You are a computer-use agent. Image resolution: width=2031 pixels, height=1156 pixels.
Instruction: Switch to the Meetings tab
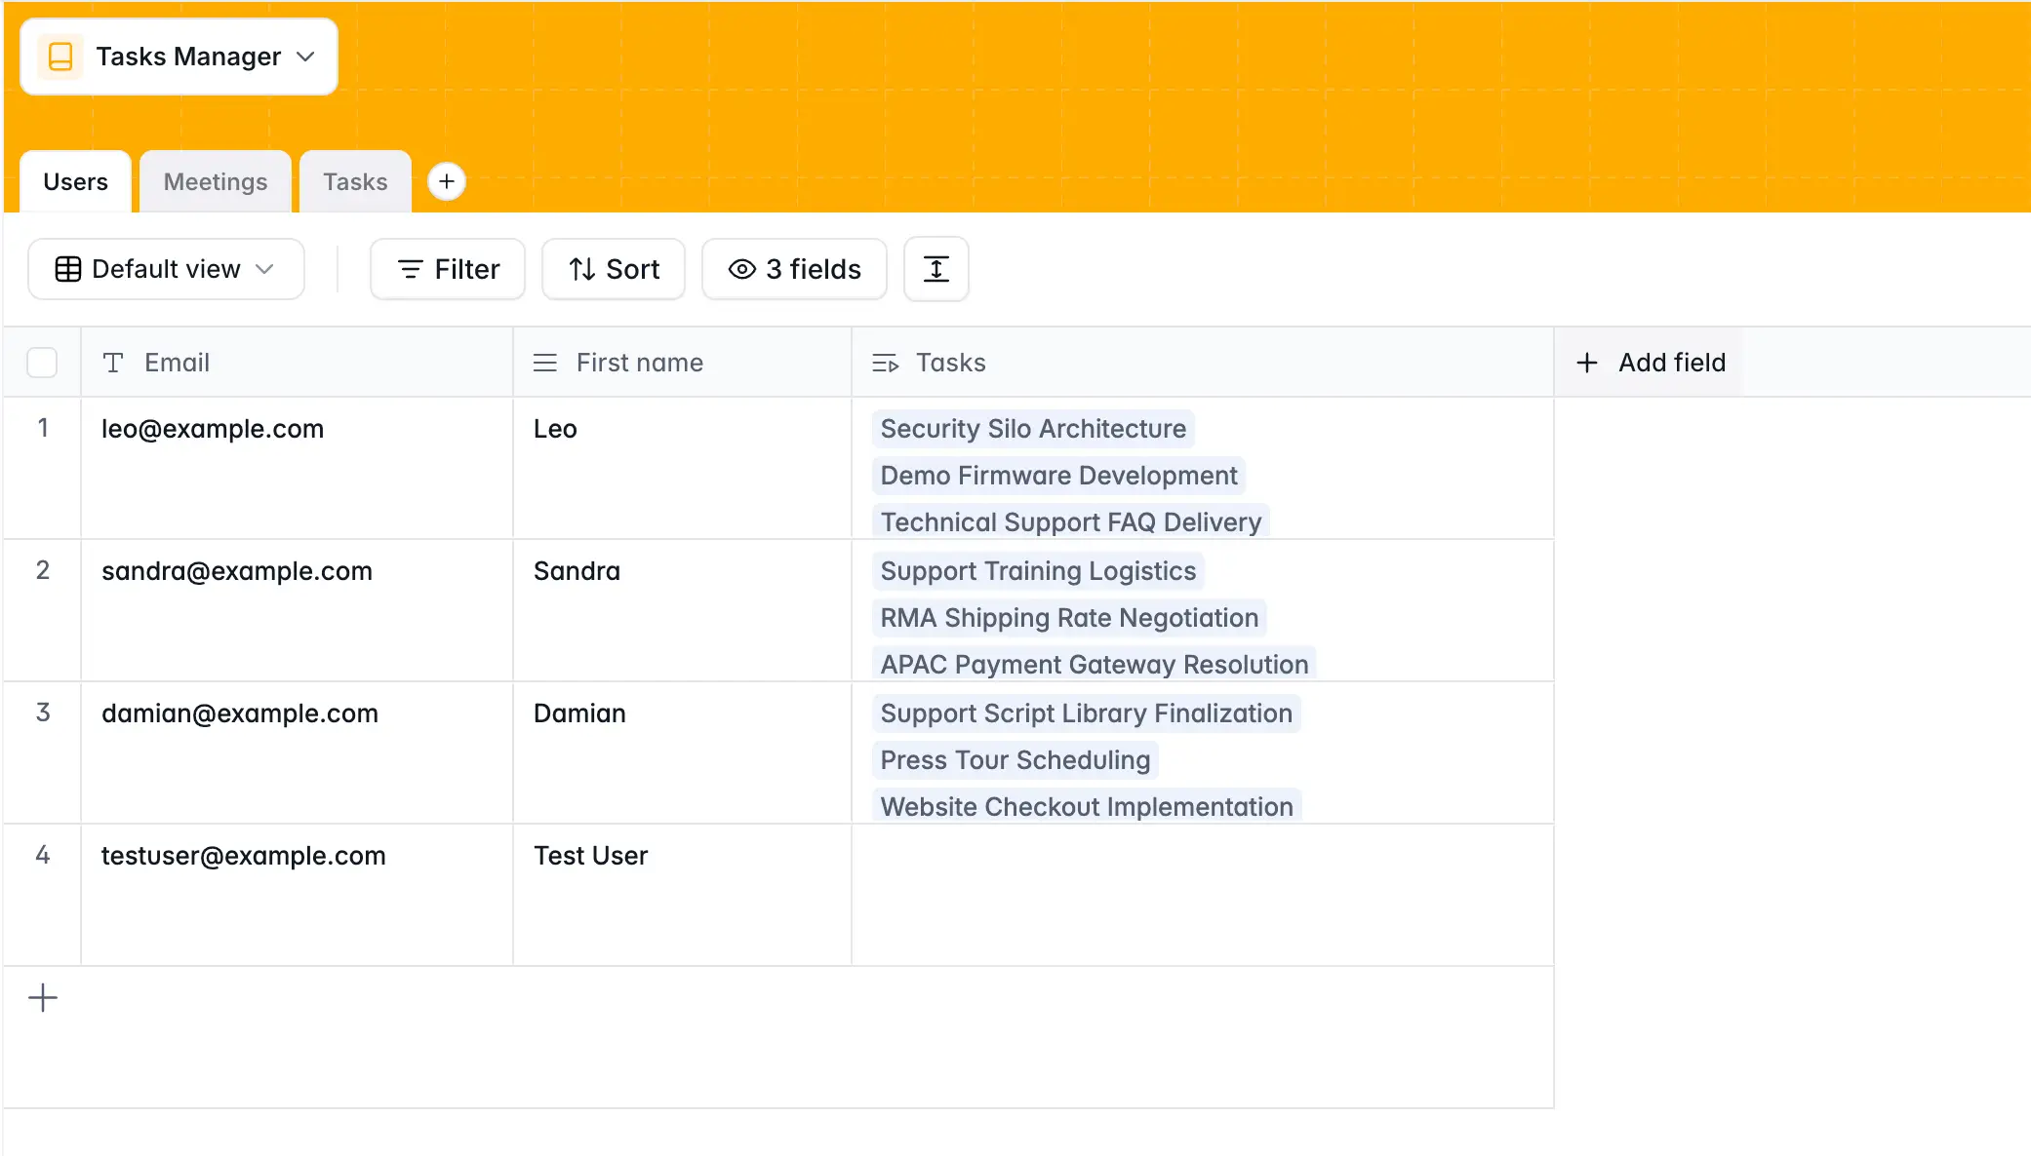click(x=215, y=181)
